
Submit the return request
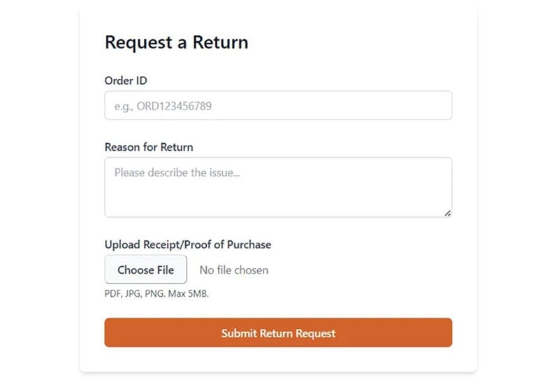coord(278,333)
